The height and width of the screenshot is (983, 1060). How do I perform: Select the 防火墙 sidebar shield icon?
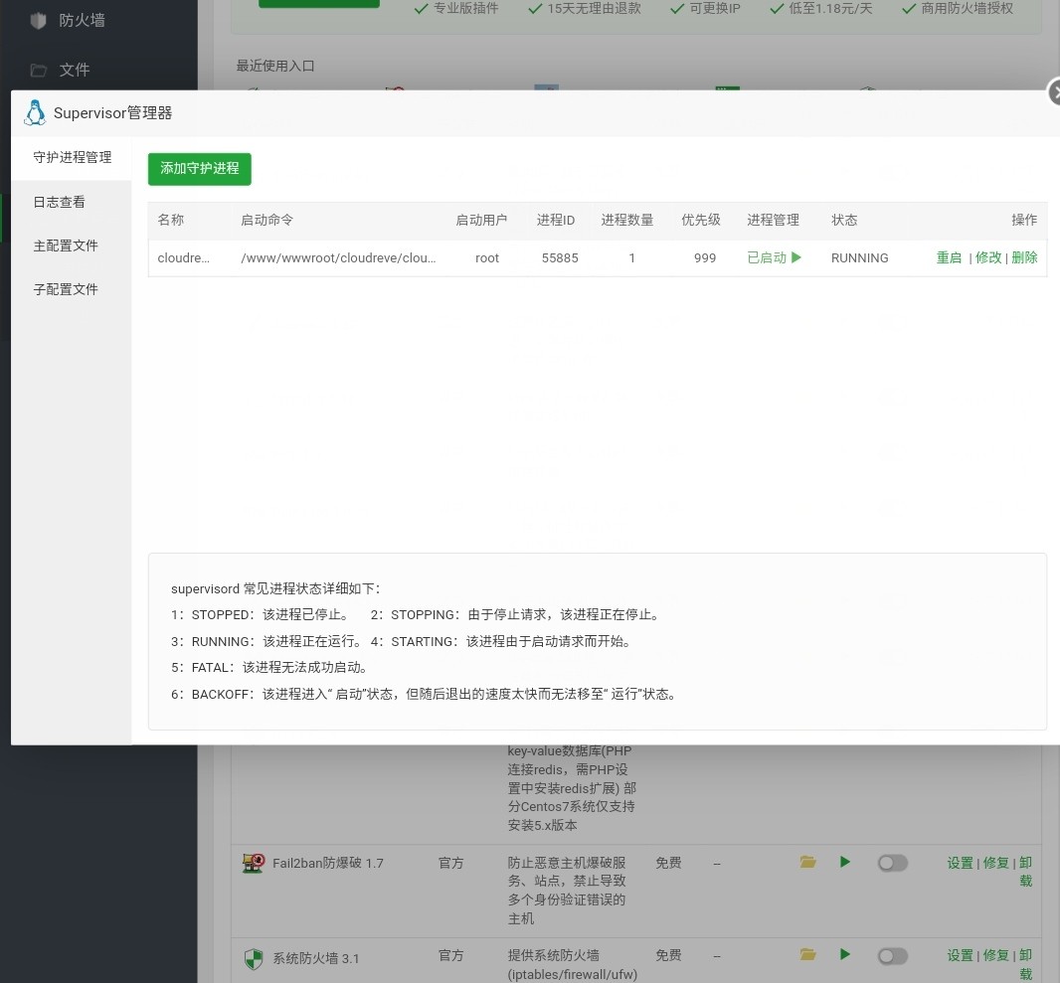(38, 19)
